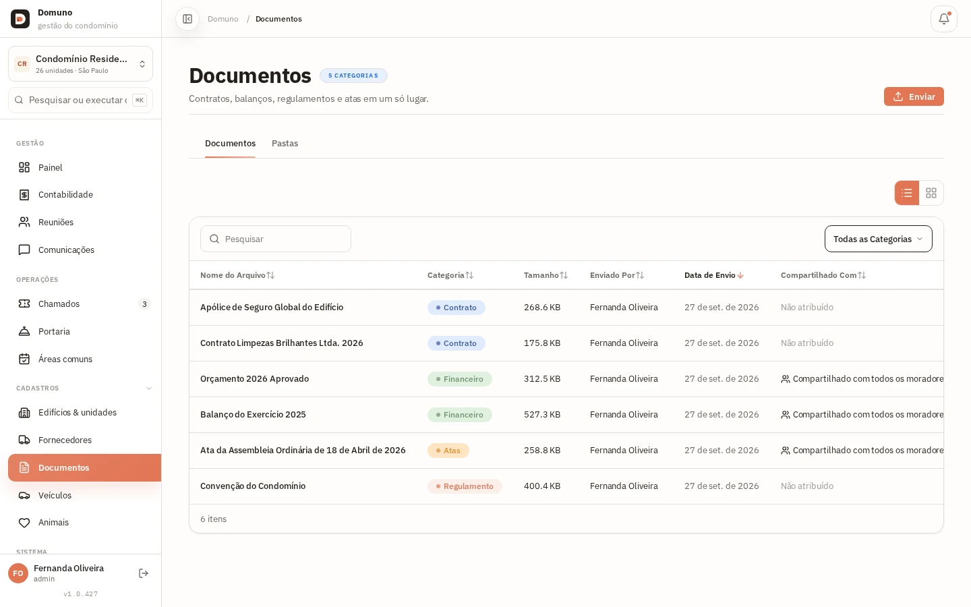This screenshot has width=971, height=607.
Task: Click the Edifícios & unidades building icon
Action: (24, 413)
